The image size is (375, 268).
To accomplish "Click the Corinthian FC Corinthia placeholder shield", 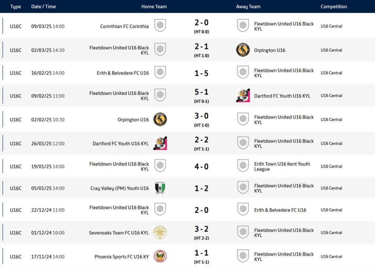I will point(160,25).
